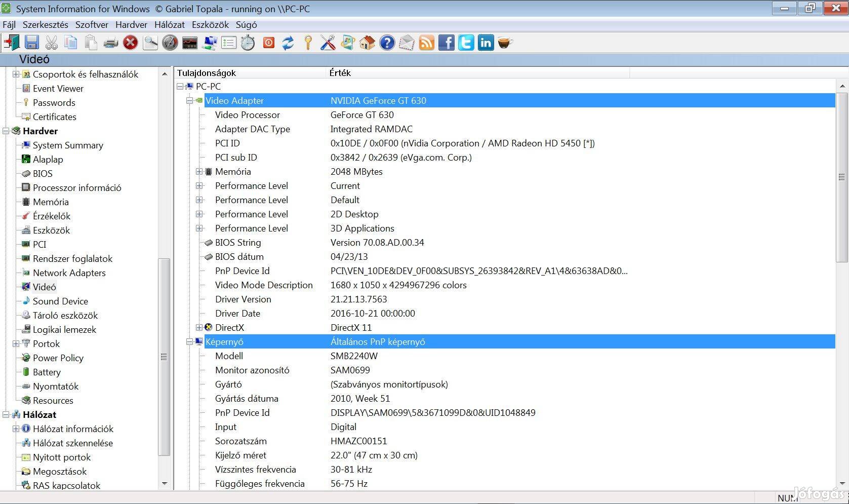Collapse the Képernyő section
849x504 pixels.
point(189,341)
